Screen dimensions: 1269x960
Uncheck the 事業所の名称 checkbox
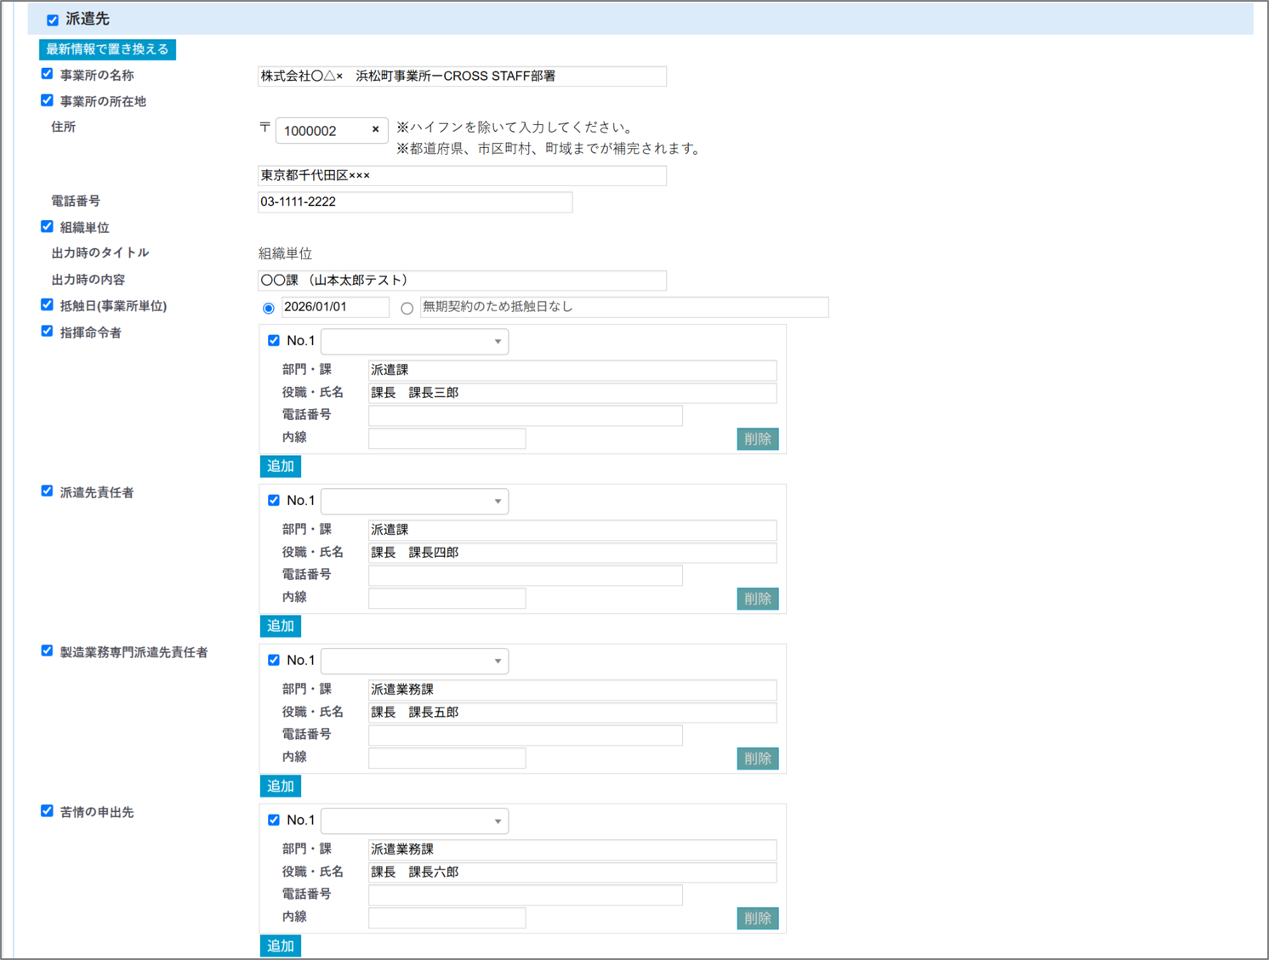tap(47, 74)
